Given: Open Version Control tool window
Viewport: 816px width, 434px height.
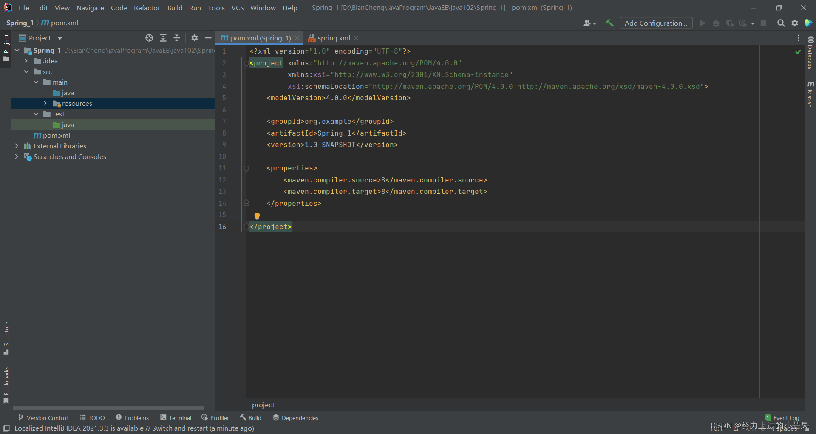Looking at the screenshot, I should 43,418.
